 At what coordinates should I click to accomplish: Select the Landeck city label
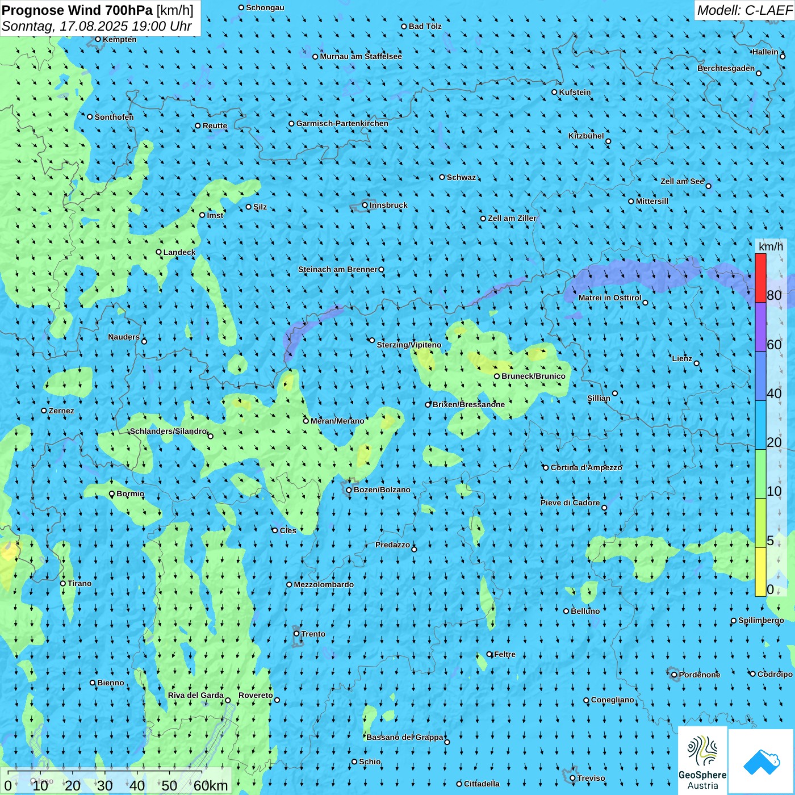179,252
